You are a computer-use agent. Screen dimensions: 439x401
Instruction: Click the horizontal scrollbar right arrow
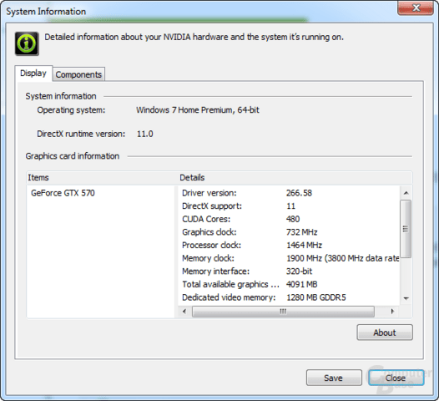[392, 312]
